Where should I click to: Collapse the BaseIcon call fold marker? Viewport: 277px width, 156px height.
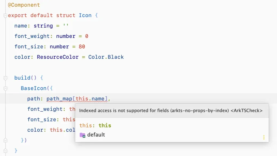(x=5, y=89)
